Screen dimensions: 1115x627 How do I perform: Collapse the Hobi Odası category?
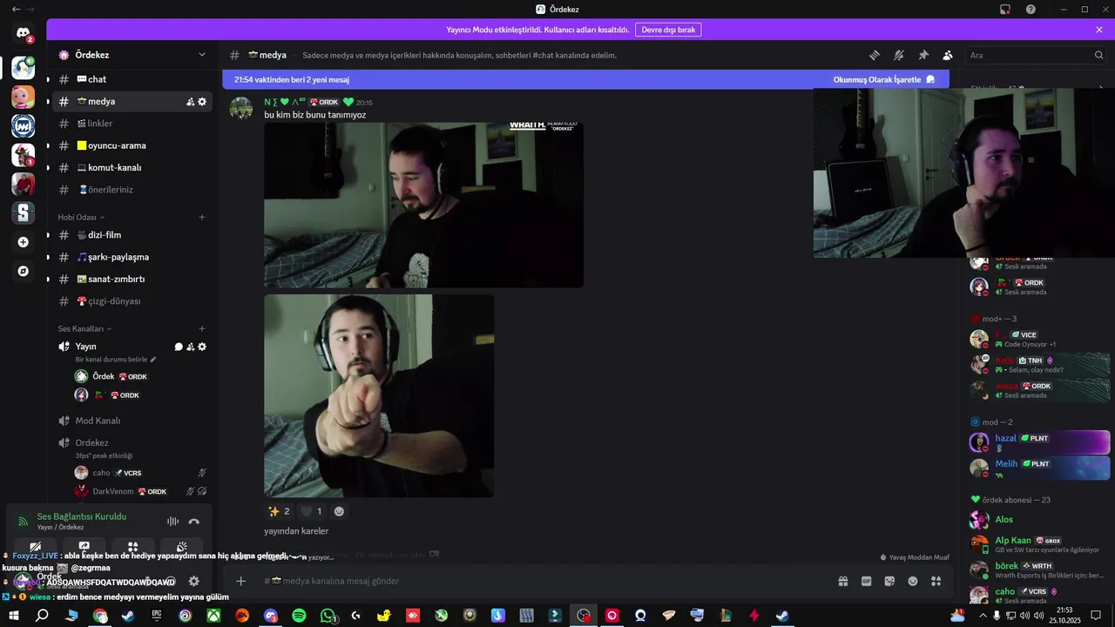(81, 217)
